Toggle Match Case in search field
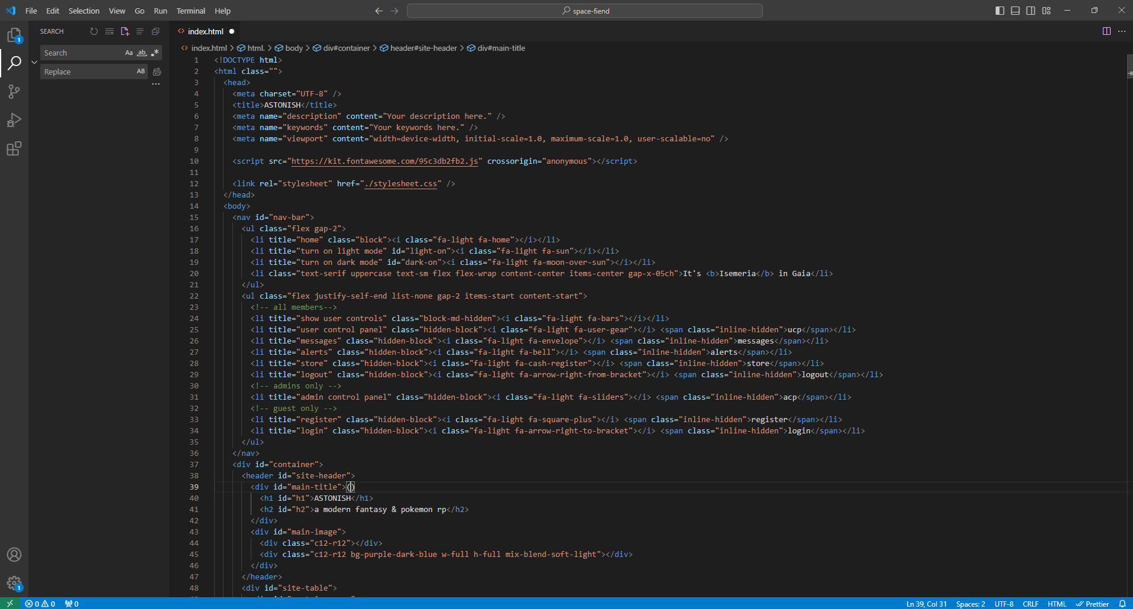 pos(129,53)
